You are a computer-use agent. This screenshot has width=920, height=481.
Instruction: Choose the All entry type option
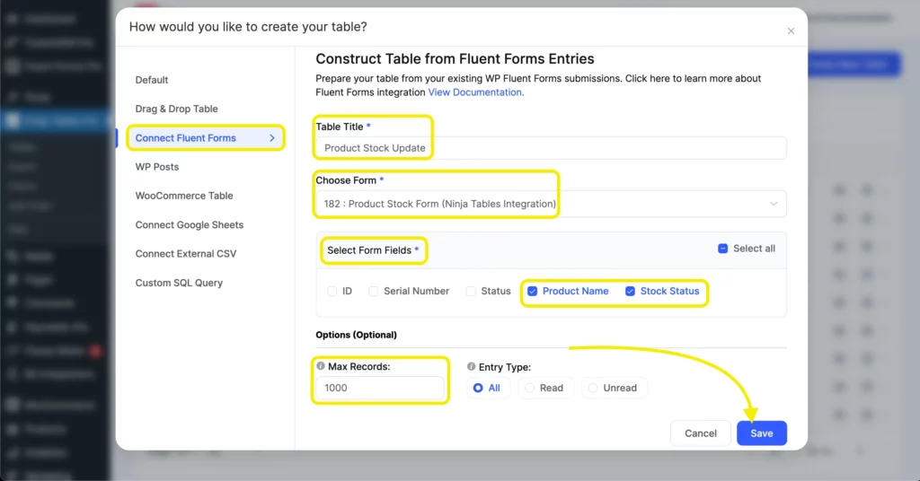(x=478, y=388)
